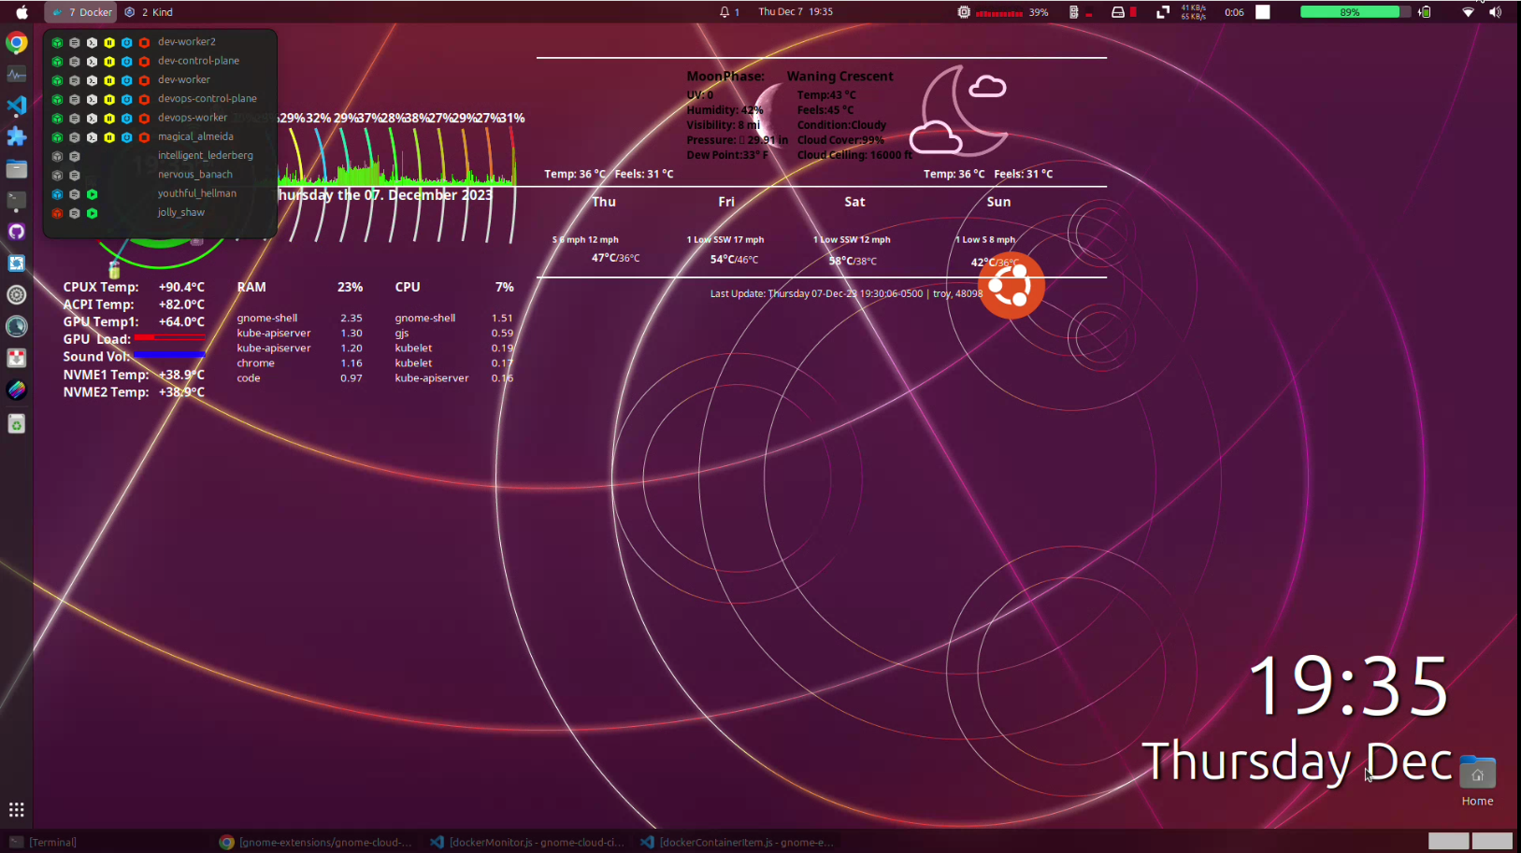View logs for intelligent_lederberg container
Image resolution: width=1521 pixels, height=853 pixels.
(75, 156)
